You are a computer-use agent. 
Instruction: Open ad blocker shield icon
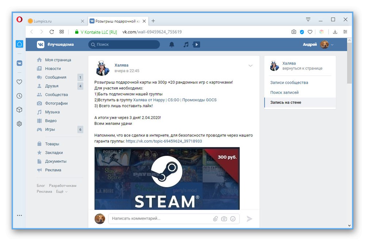302,32
